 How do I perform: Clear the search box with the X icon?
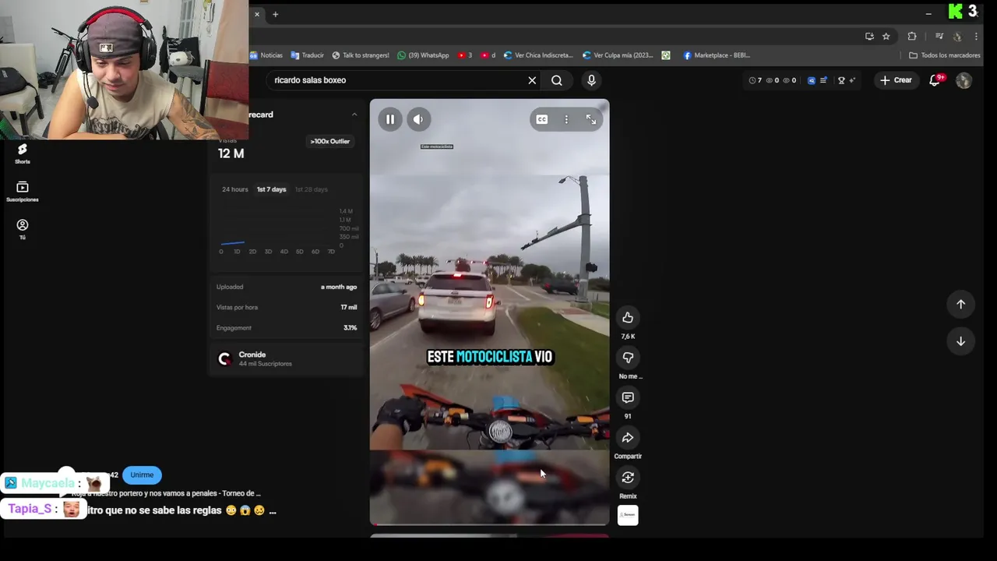pyautogui.click(x=532, y=80)
